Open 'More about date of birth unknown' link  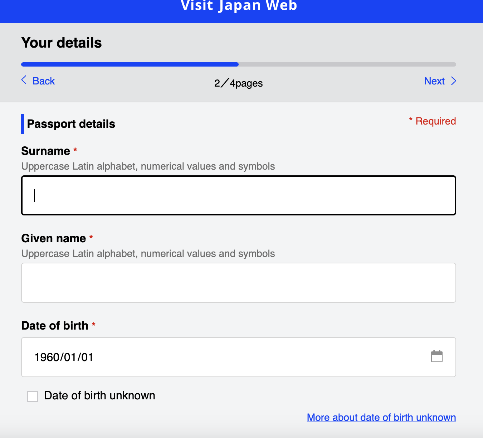click(x=381, y=418)
